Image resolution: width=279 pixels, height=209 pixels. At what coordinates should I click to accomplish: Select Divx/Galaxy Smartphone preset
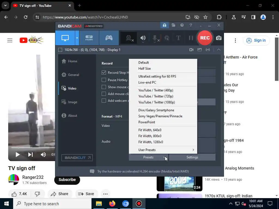(163, 110)
